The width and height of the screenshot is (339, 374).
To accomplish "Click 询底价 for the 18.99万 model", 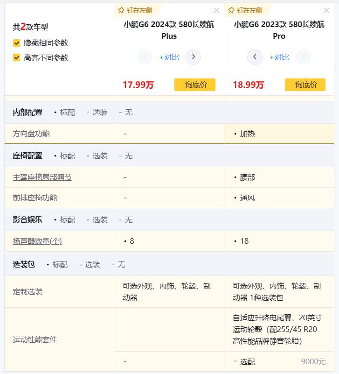I will (305, 85).
